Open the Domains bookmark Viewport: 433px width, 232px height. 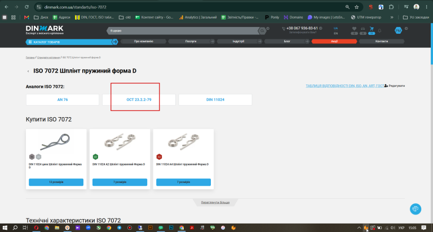pyautogui.click(x=293, y=17)
